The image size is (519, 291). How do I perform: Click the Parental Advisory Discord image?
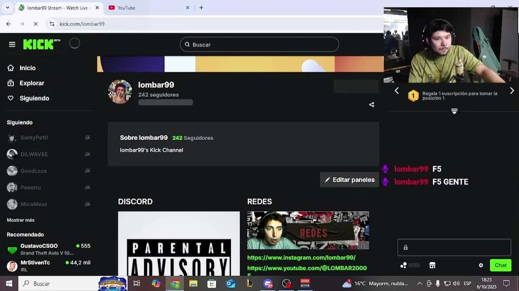(x=179, y=243)
